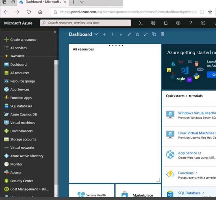Click the search resources, services, and docs box

click(x=85, y=23)
